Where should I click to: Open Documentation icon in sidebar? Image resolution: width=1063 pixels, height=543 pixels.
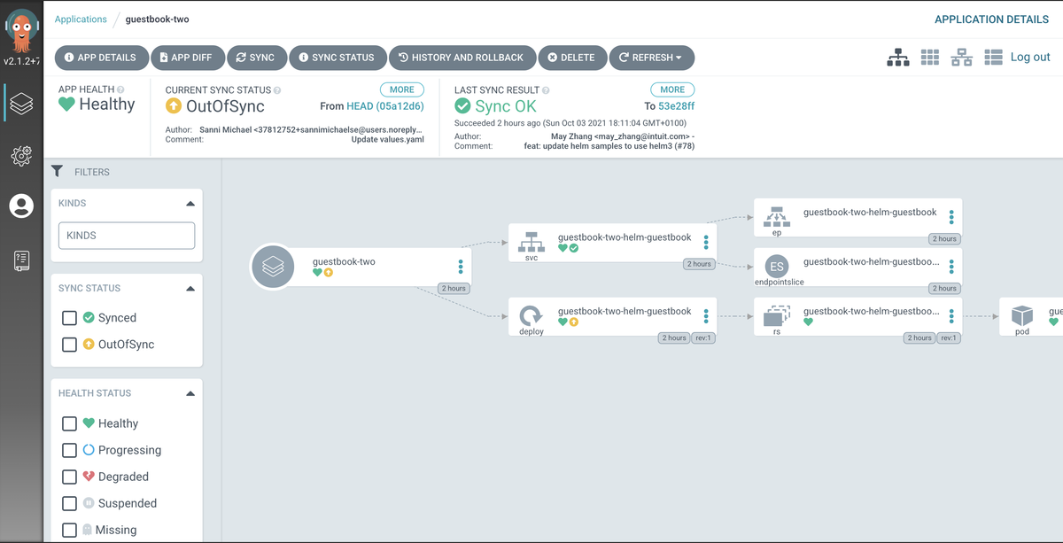21,260
